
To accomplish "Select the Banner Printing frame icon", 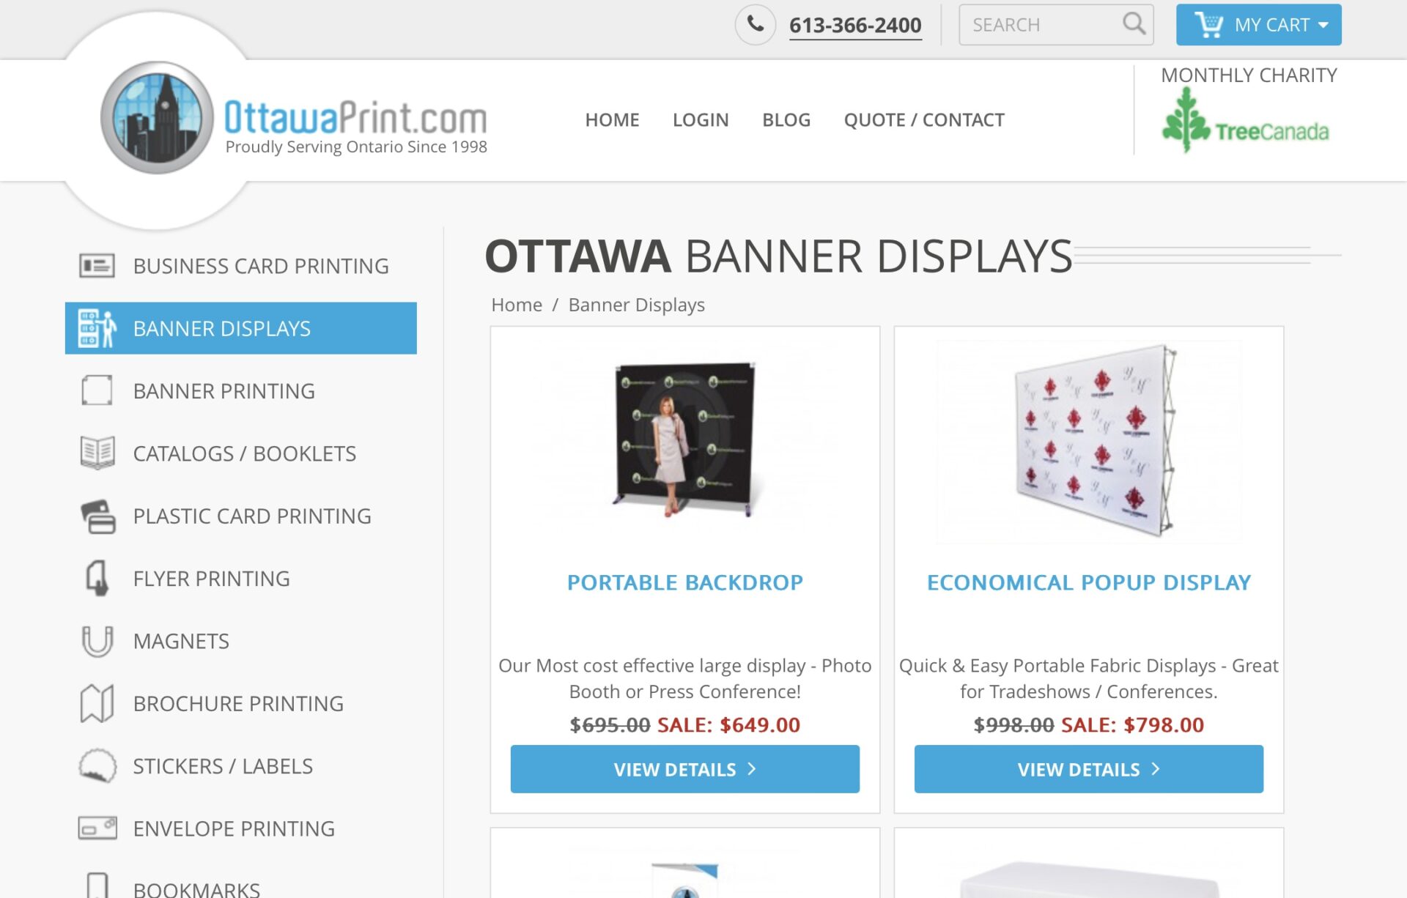I will tap(96, 390).
